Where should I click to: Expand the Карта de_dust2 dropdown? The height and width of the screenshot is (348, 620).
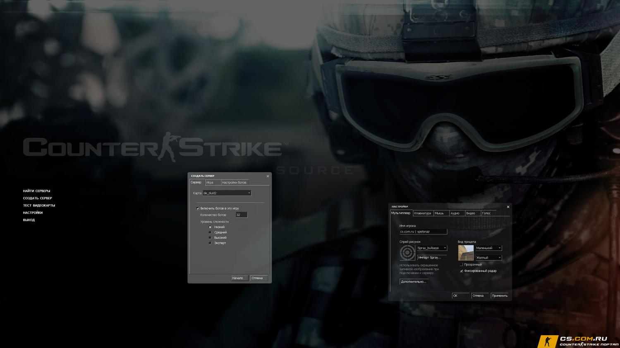227,193
